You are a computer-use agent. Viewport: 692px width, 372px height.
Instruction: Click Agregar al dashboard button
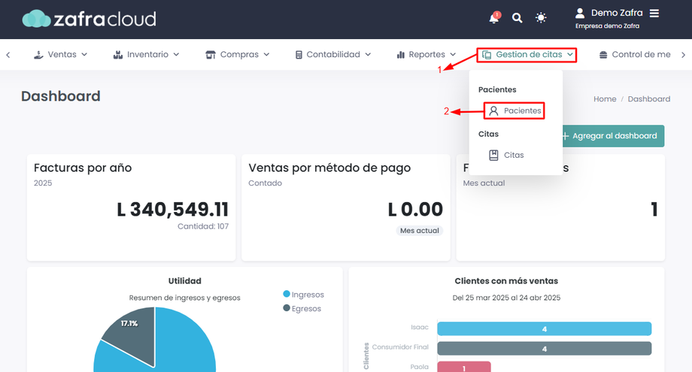pos(614,136)
